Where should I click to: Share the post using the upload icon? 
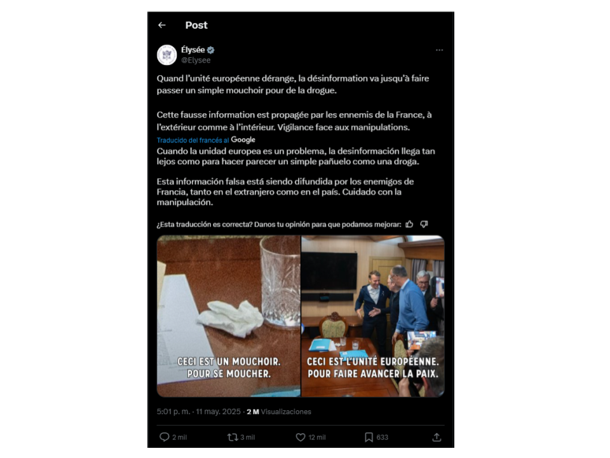[x=437, y=438]
